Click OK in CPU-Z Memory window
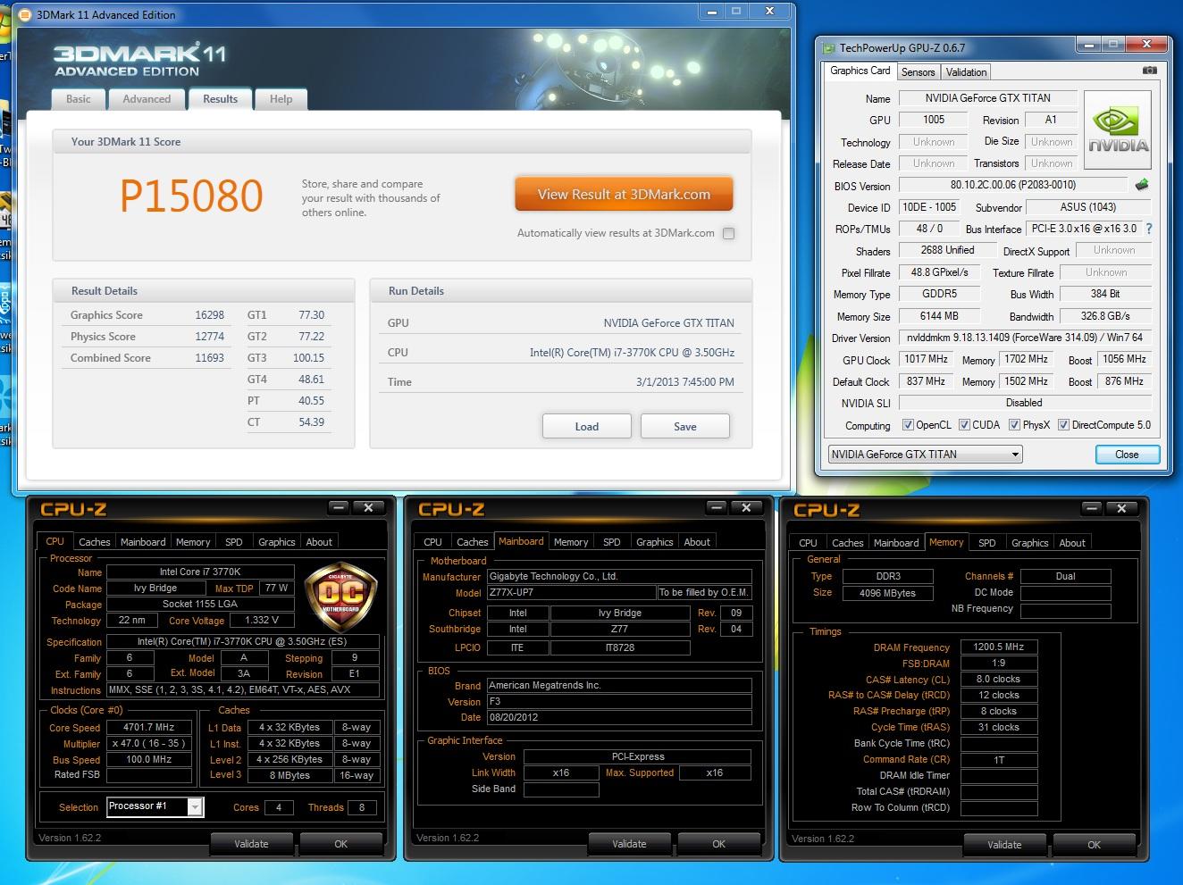 (x=1095, y=844)
